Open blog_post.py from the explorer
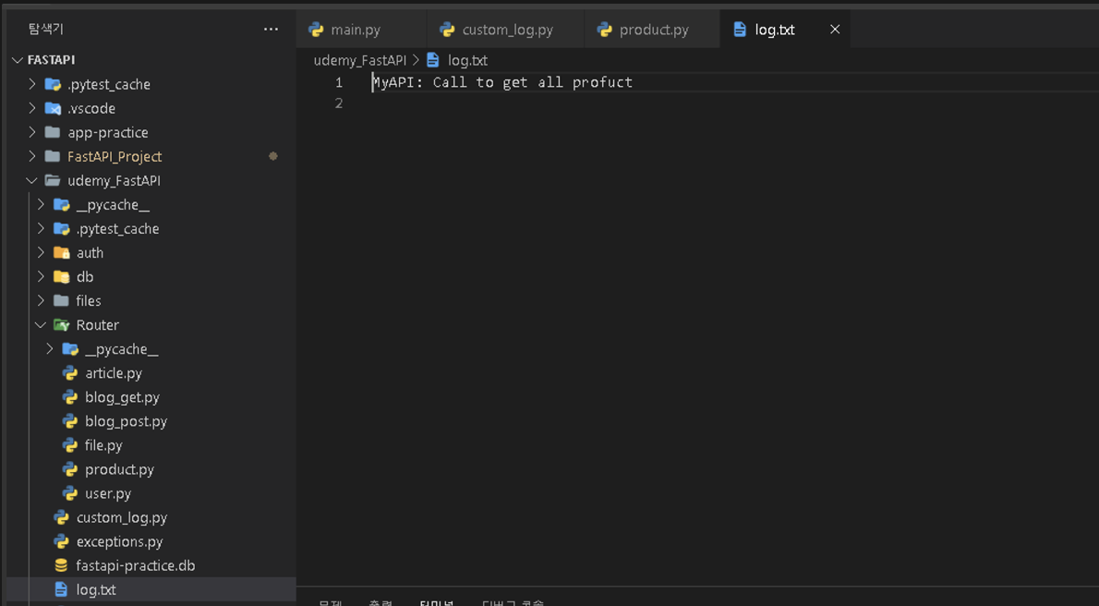This screenshot has height=606, width=1099. click(x=126, y=421)
